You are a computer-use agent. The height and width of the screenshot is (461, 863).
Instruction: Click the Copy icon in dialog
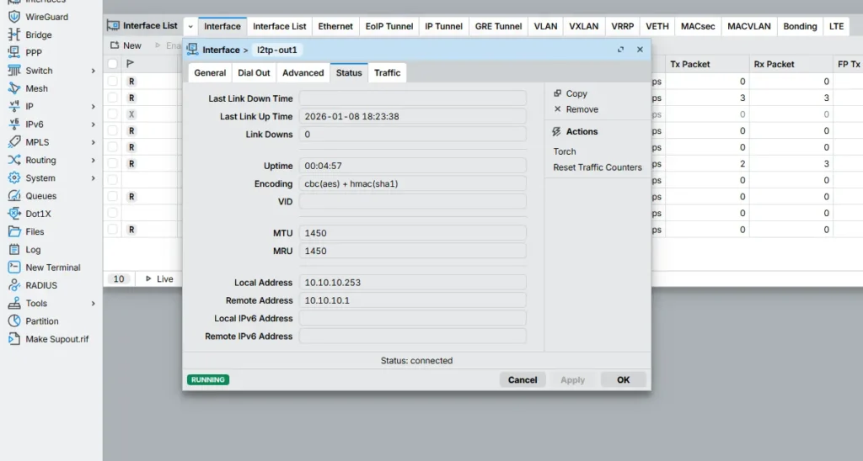pyautogui.click(x=558, y=93)
